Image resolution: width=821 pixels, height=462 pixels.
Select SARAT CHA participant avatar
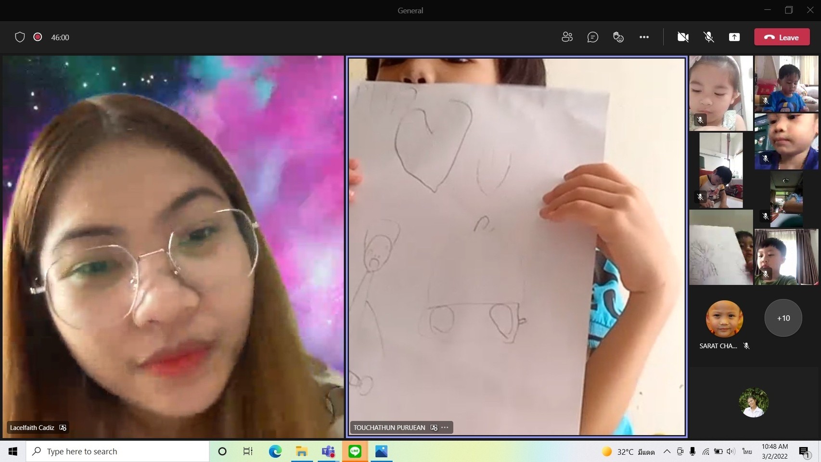[724, 319]
